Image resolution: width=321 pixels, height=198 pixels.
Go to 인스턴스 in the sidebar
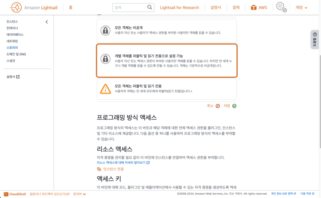12,22
